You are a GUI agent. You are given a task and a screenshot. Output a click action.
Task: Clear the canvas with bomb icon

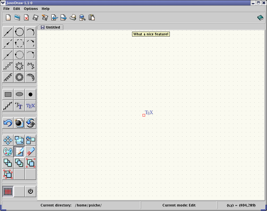[x=19, y=123]
